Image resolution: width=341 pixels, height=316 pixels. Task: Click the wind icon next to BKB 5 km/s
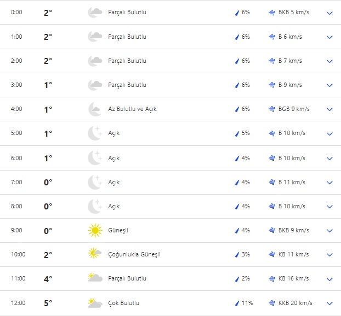tap(272, 13)
